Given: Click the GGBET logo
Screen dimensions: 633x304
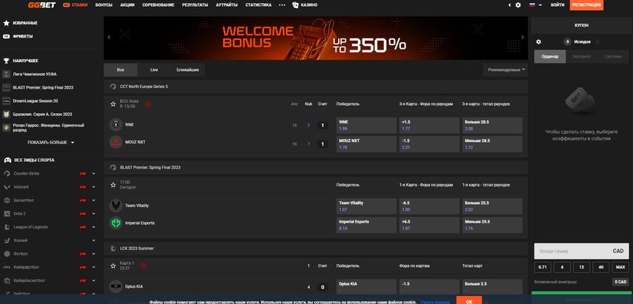Looking at the screenshot, I should coord(42,5).
